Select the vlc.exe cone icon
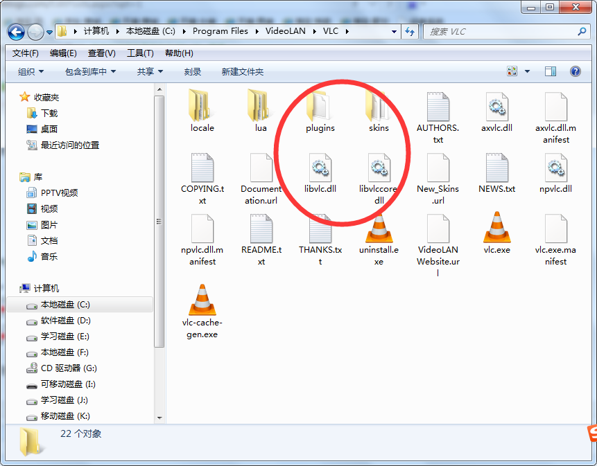597x466 pixels. pyautogui.click(x=497, y=227)
